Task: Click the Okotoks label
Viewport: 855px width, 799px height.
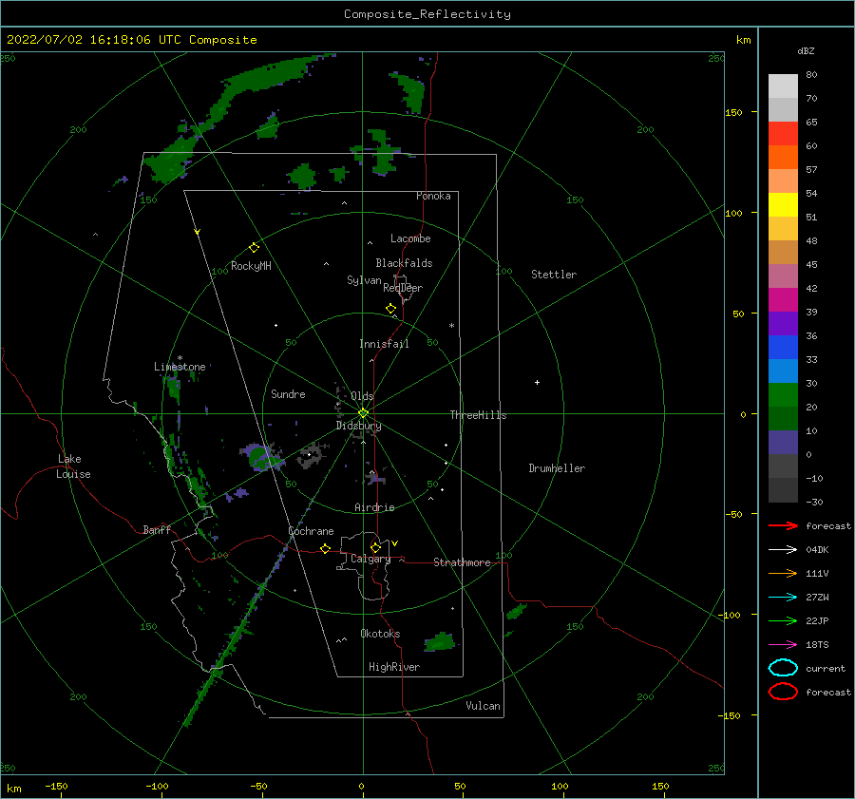Action: tap(380, 634)
